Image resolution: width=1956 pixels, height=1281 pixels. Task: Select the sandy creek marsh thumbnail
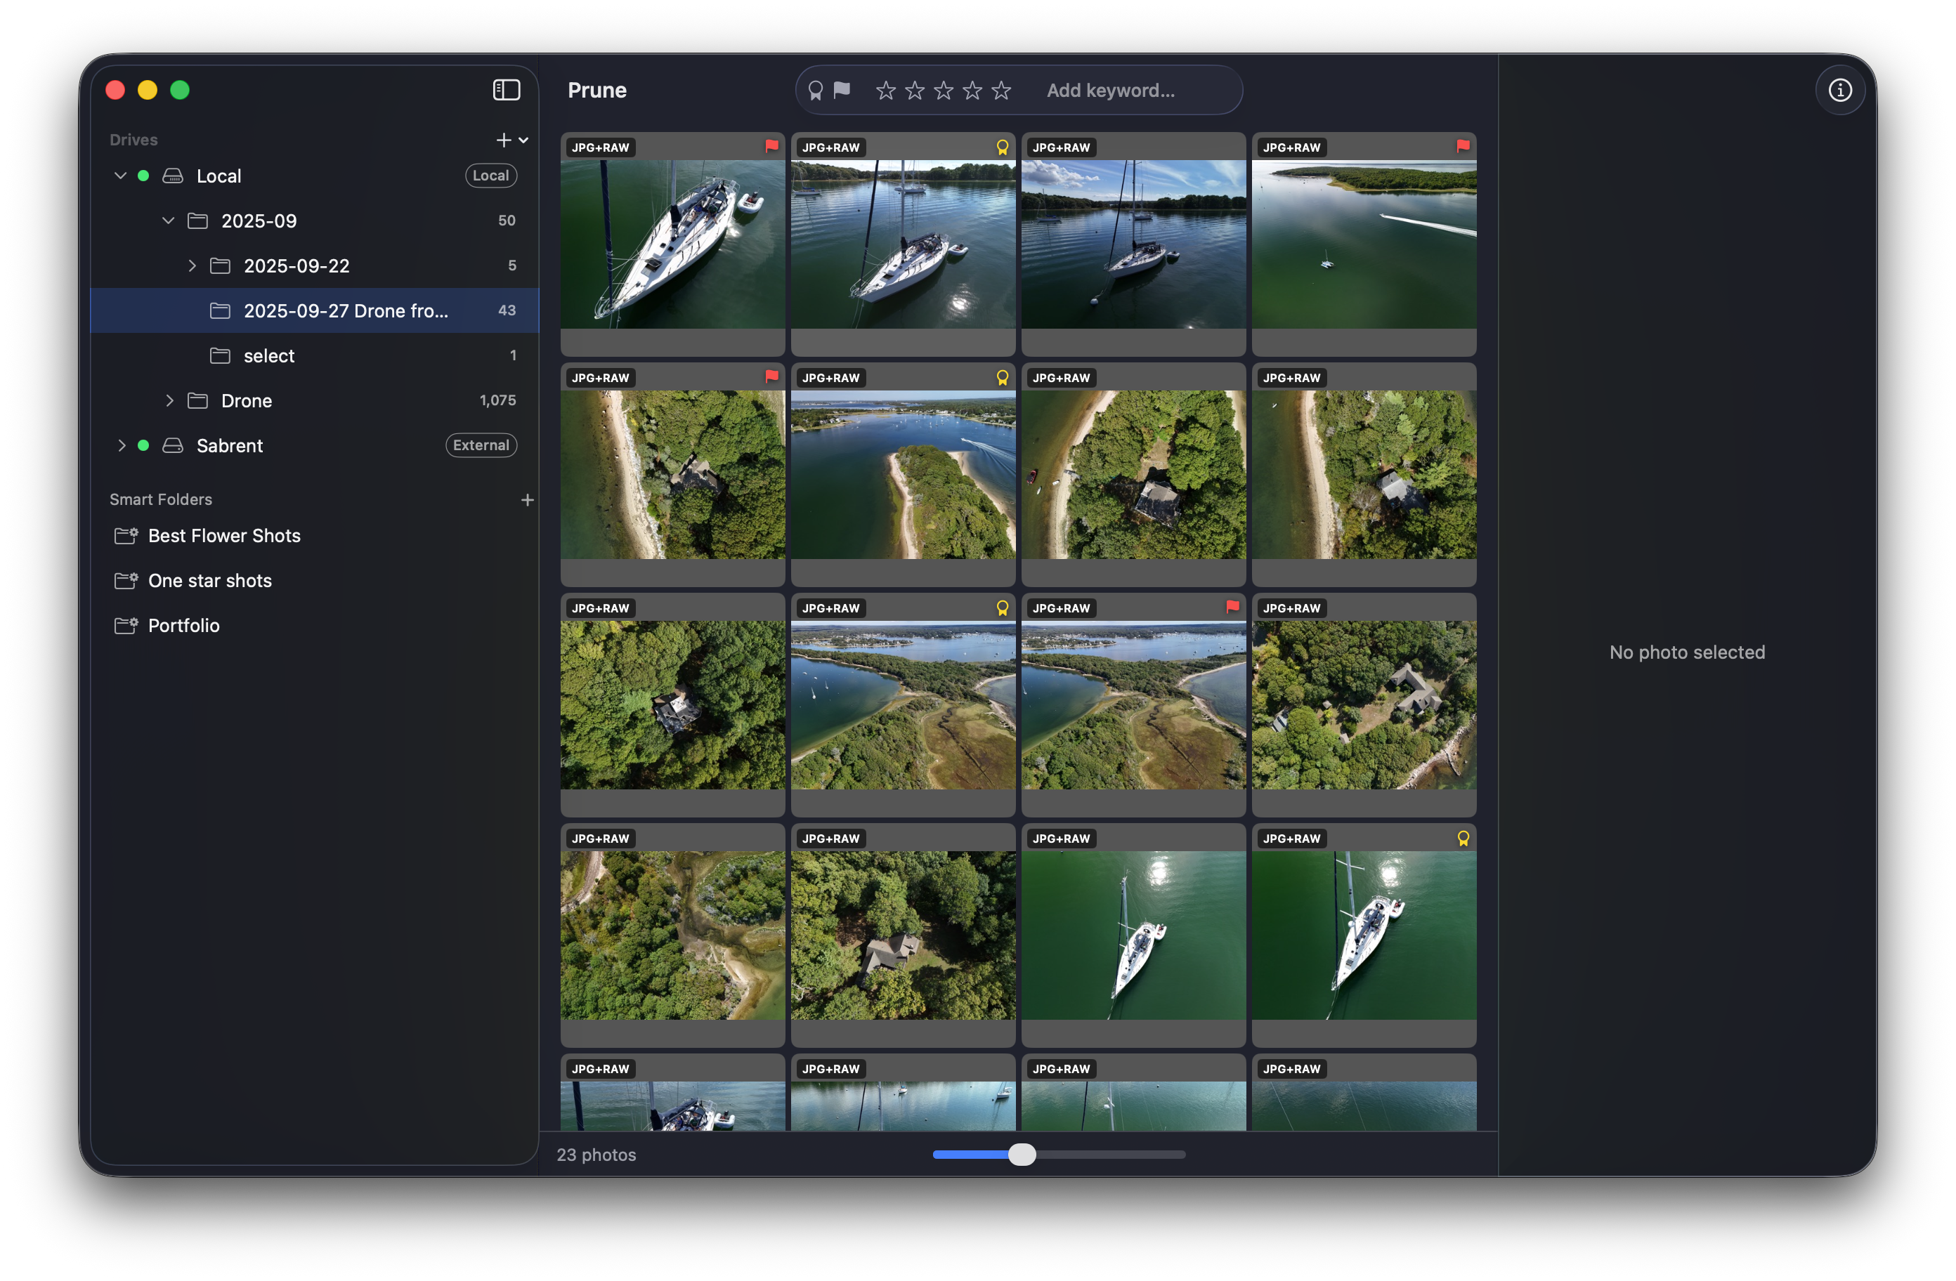pos(672,936)
